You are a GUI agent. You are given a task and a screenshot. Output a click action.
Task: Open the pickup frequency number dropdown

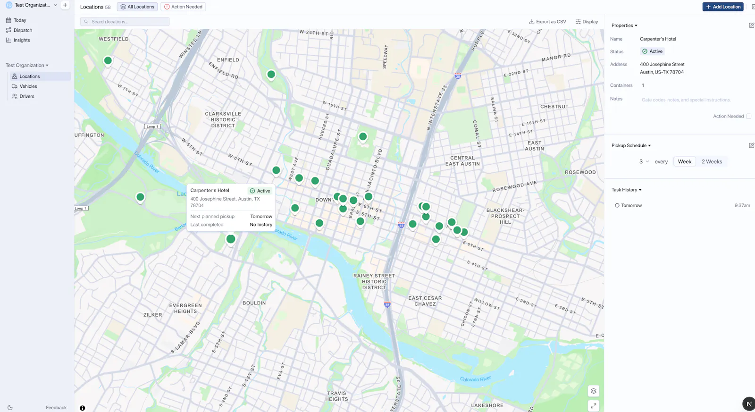(x=644, y=162)
